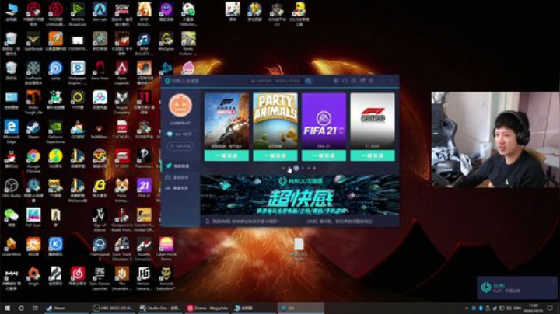The image size is (560, 314).
Task: Select the second sidebar item with controller icon
Action: [180, 177]
